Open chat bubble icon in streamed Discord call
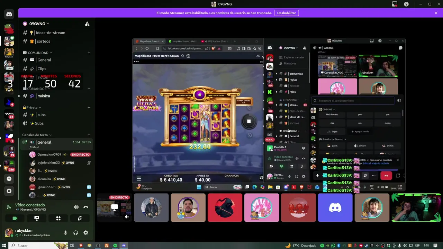Screen dimensions: 443x249 pos(400,48)
